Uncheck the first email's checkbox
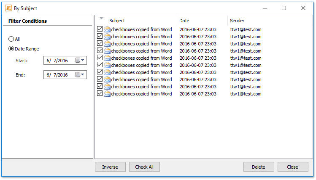This screenshot has height=180, width=316. [100, 29]
